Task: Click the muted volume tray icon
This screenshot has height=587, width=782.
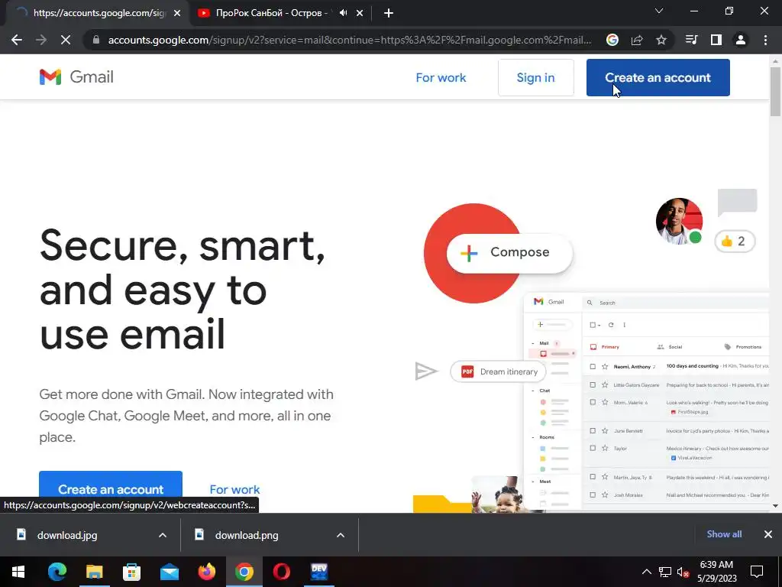Action: (x=683, y=572)
